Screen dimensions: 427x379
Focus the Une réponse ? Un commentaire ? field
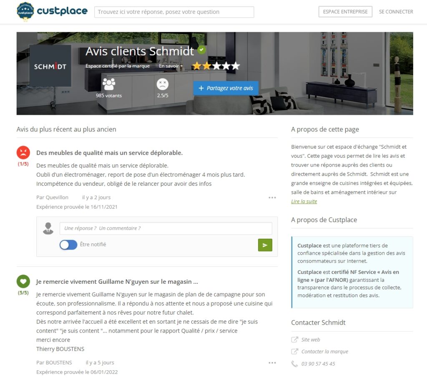pos(166,228)
